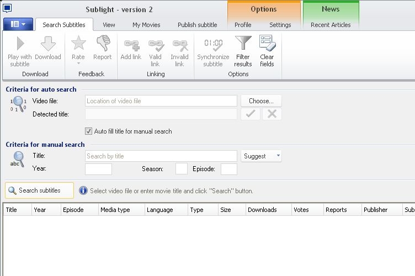Open the Filter results funnel
The height and width of the screenshot is (276, 415).
(x=243, y=44)
